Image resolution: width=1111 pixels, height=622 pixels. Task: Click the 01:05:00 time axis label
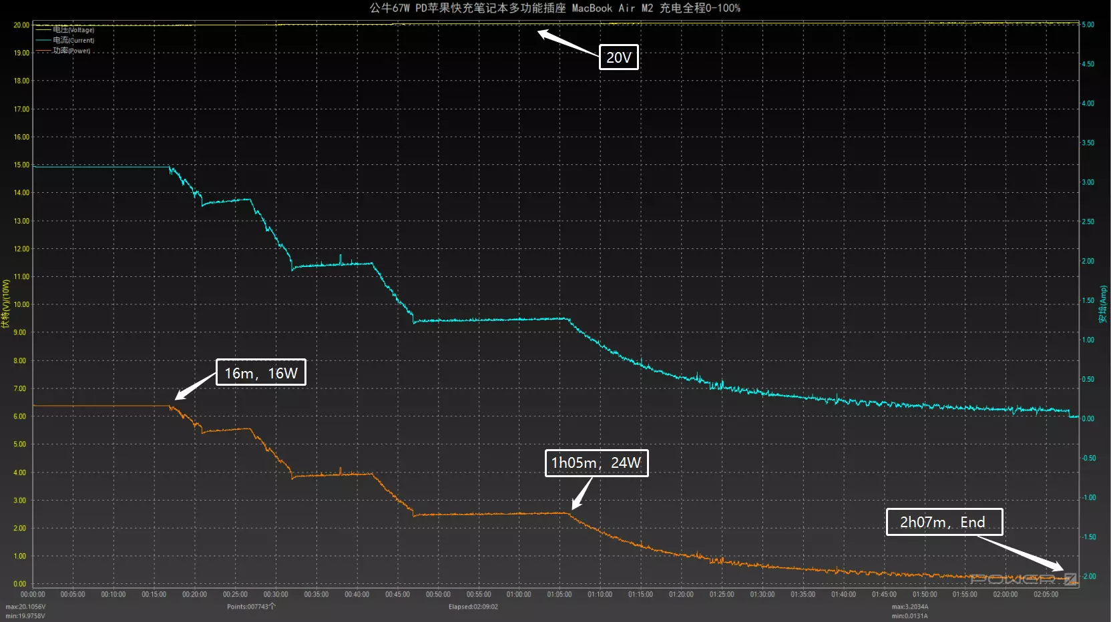560,595
